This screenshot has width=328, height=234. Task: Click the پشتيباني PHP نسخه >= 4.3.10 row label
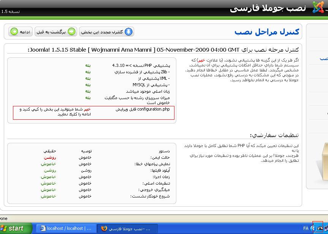tap(141, 65)
